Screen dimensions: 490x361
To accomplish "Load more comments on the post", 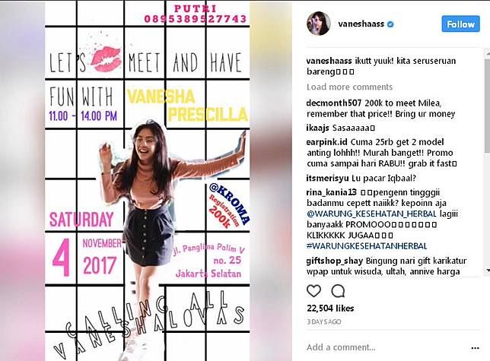I will pos(349,87).
